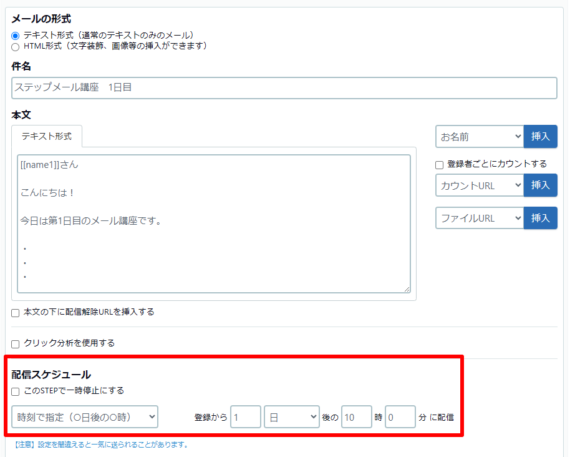The width and height of the screenshot is (570, 457).
Task: Click the 分 minute input field
Action: pos(400,417)
